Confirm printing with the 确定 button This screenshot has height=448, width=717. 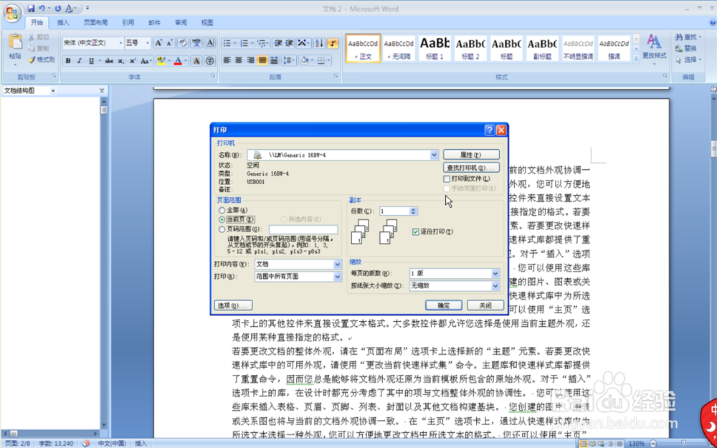click(443, 305)
